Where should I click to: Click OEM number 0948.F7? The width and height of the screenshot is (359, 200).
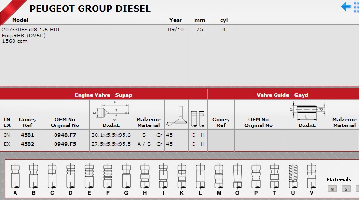point(65,135)
